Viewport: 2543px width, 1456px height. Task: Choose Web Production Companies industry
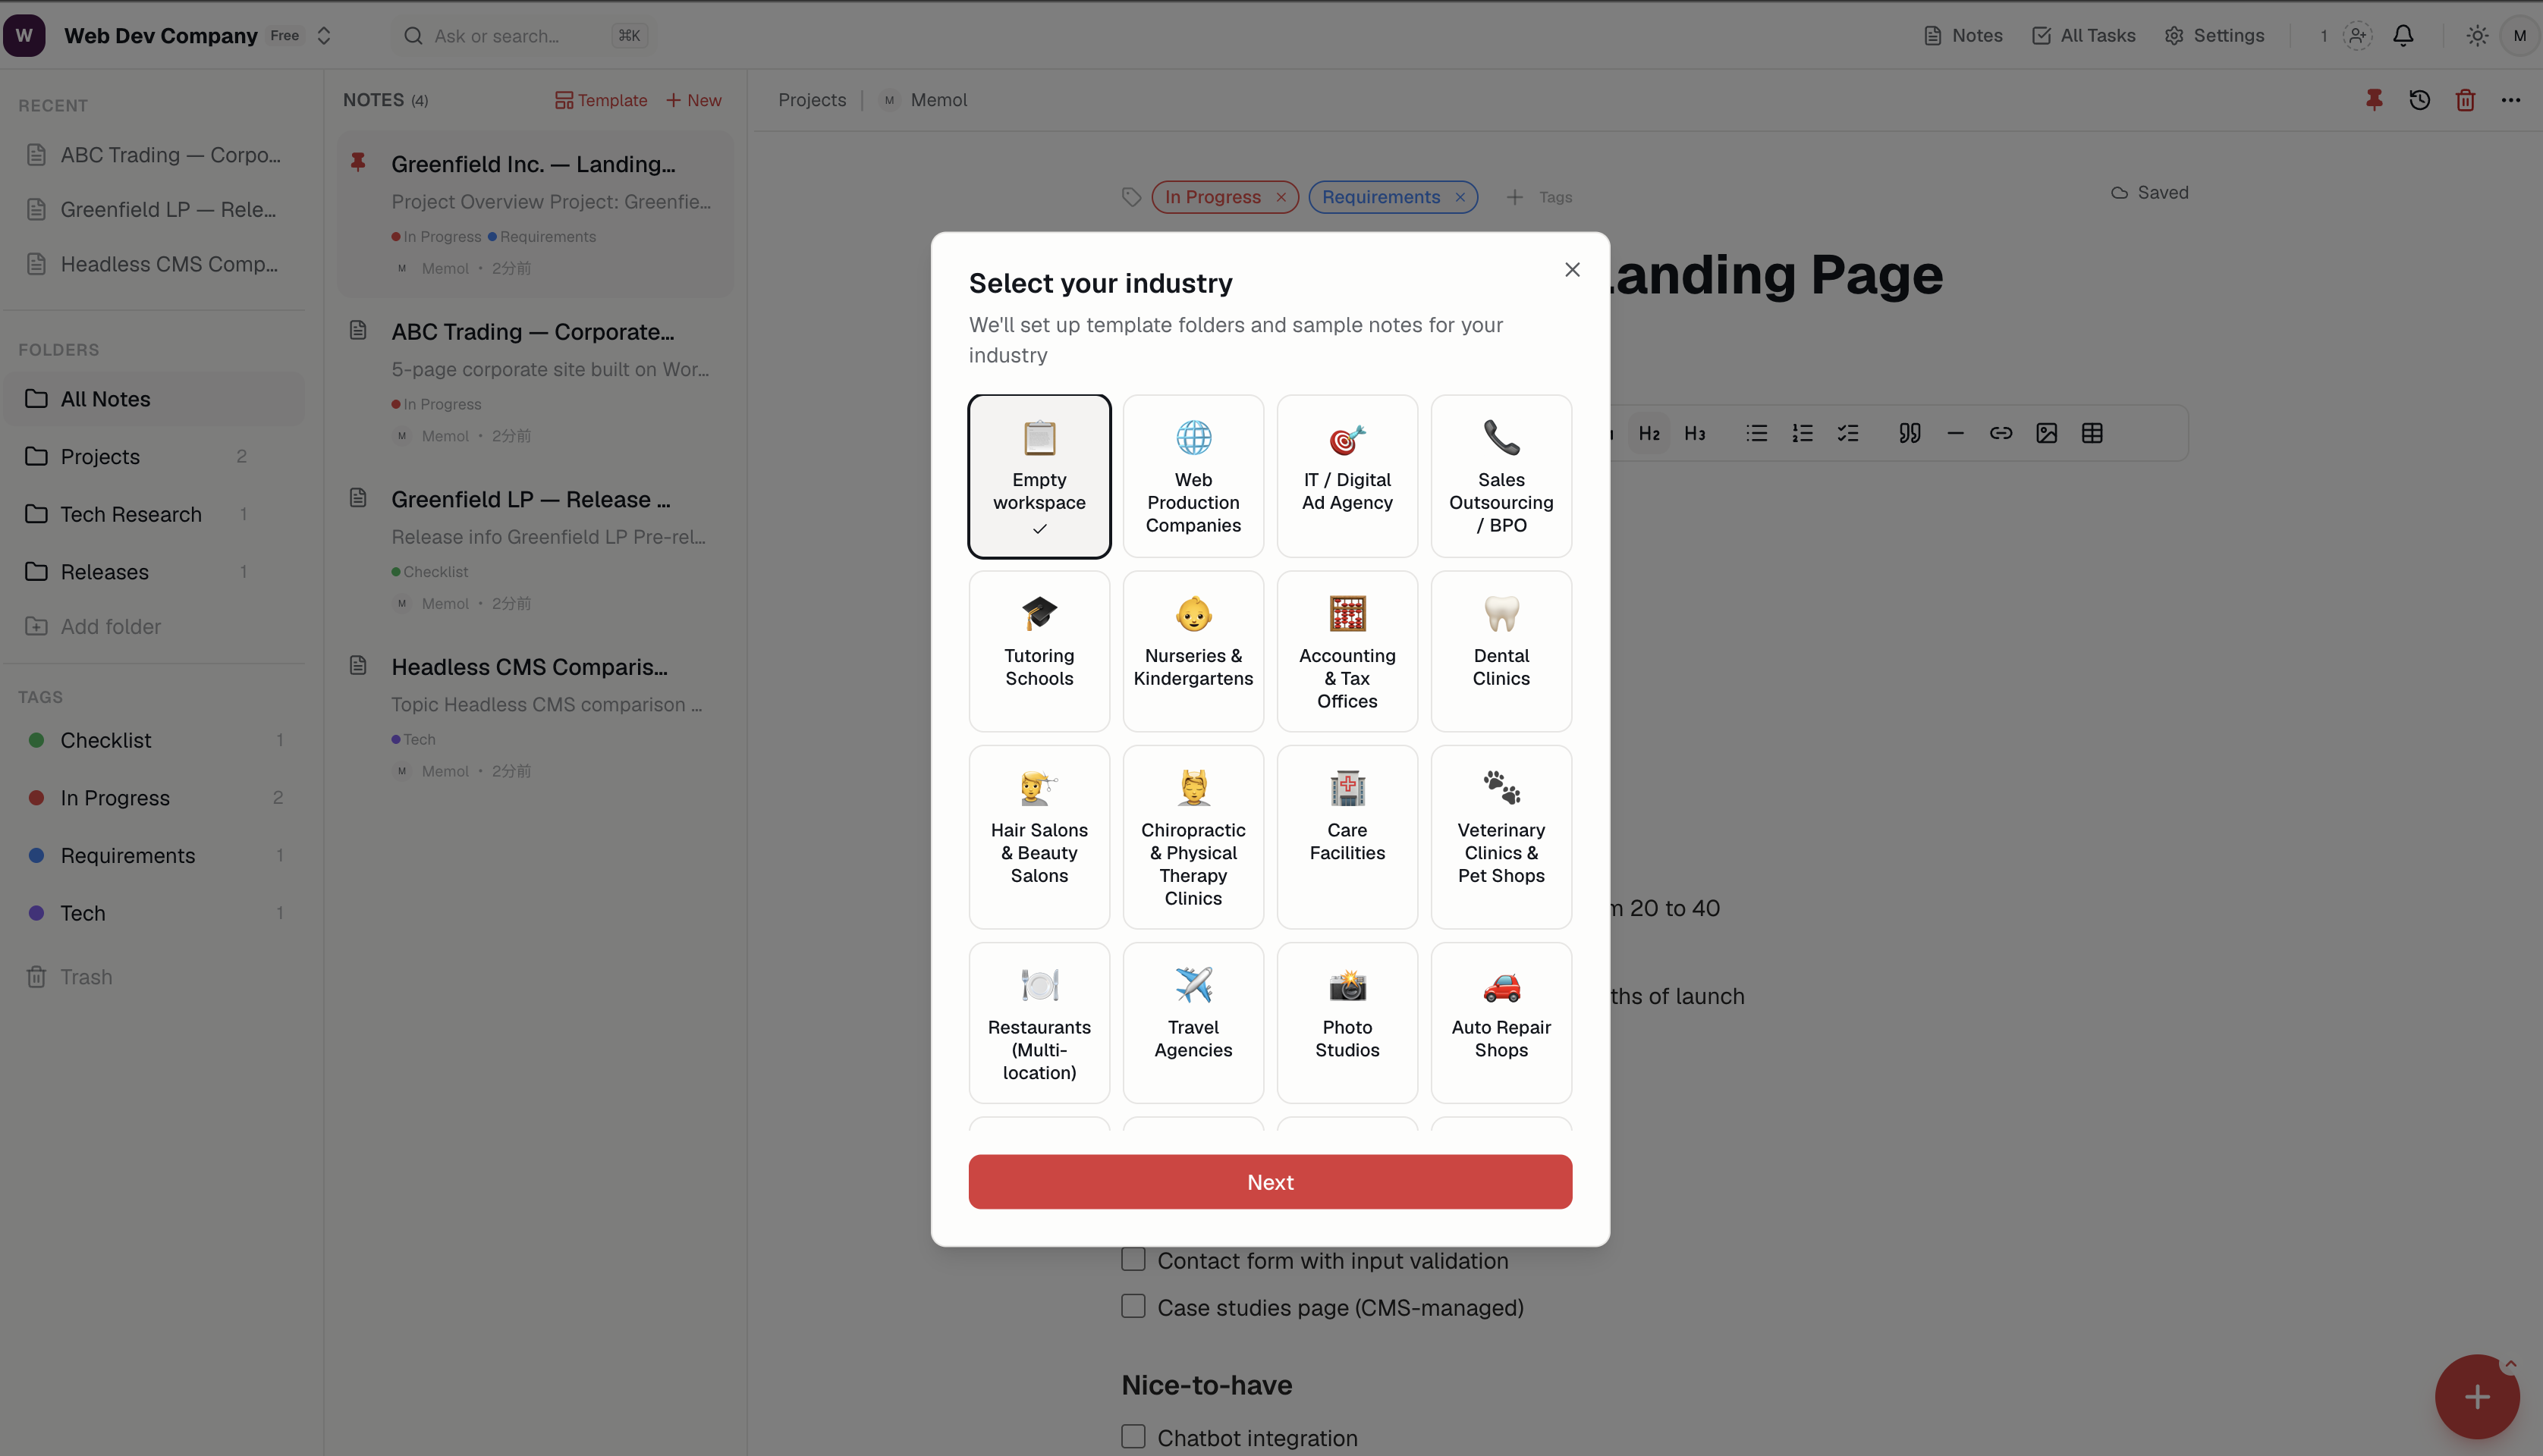(1193, 476)
